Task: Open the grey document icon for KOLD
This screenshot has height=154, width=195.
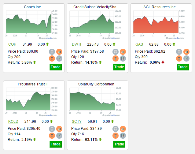Action: click(x=52, y=129)
